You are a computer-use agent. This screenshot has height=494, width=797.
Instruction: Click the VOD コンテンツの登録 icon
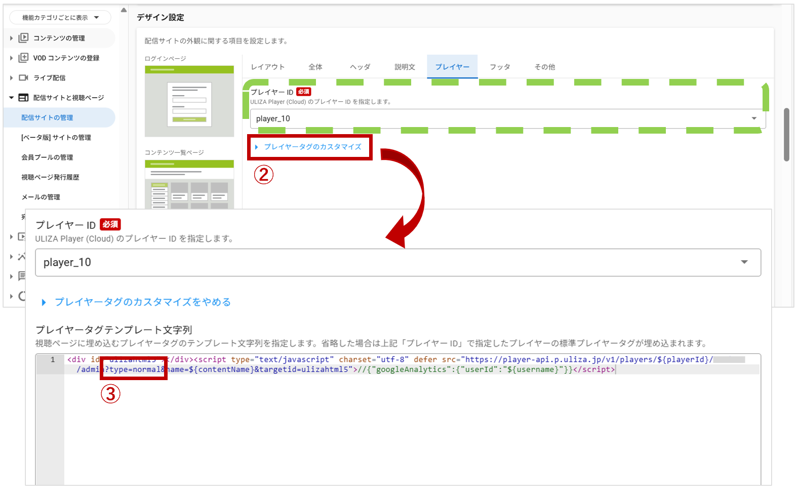[23, 58]
